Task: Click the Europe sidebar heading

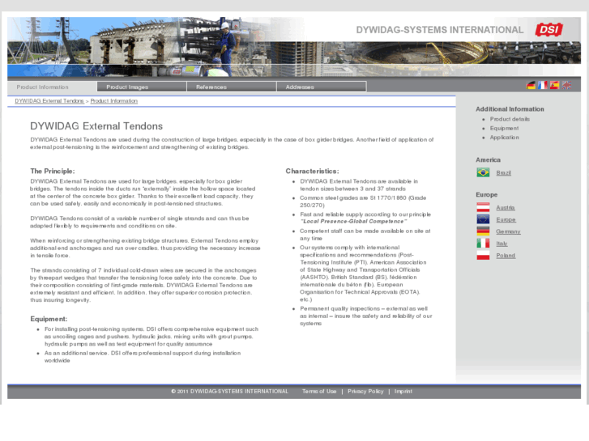Action: click(x=486, y=195)
